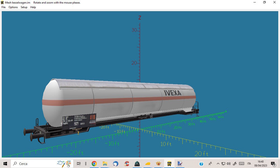Open the File menu
This screenshot has height=168, width=280.
[3, 7]
